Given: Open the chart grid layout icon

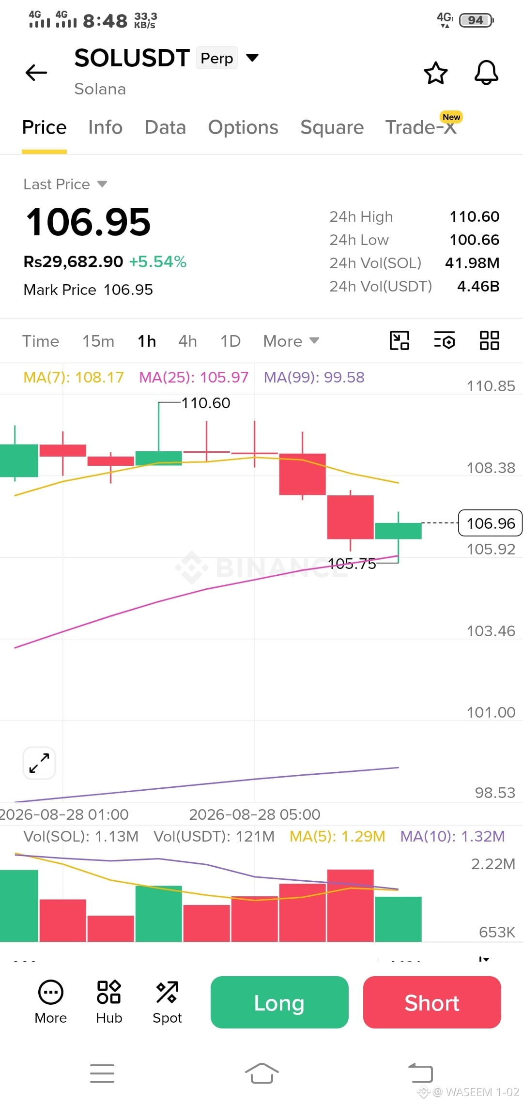Looking at the screenshot, I should point(489,340).
